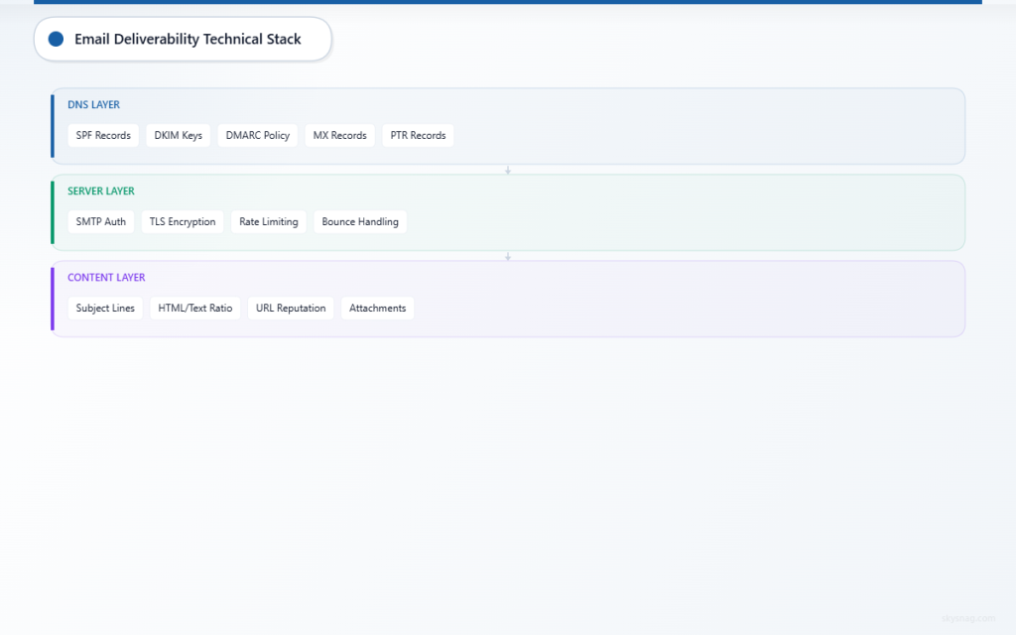1016x635 pixels.
Task: Choose the URL Reputation chip
Action: click(x=291, y=309)
